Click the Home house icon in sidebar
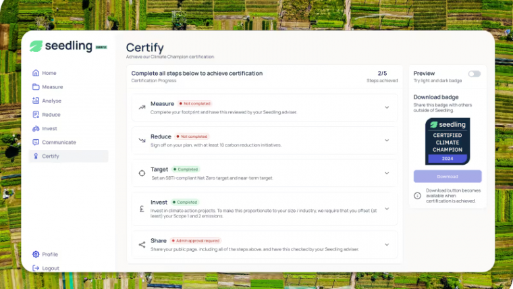Viewport: 513px width, 289px height. 36,73
